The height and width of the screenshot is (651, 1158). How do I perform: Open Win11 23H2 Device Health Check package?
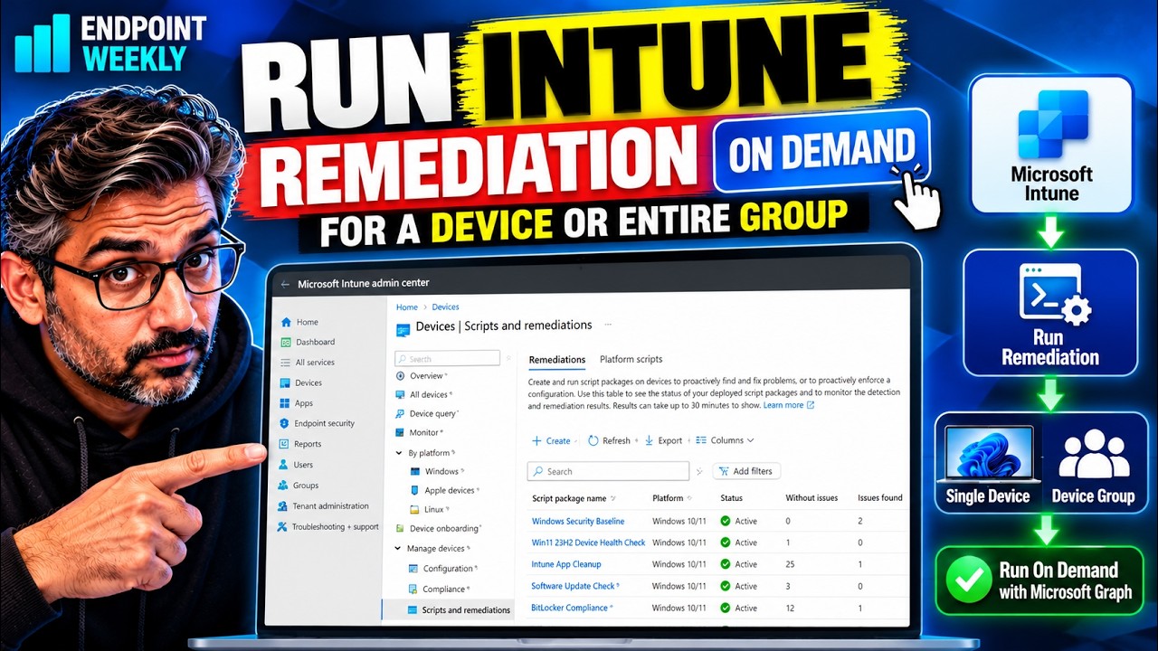(x=588, y=542)
